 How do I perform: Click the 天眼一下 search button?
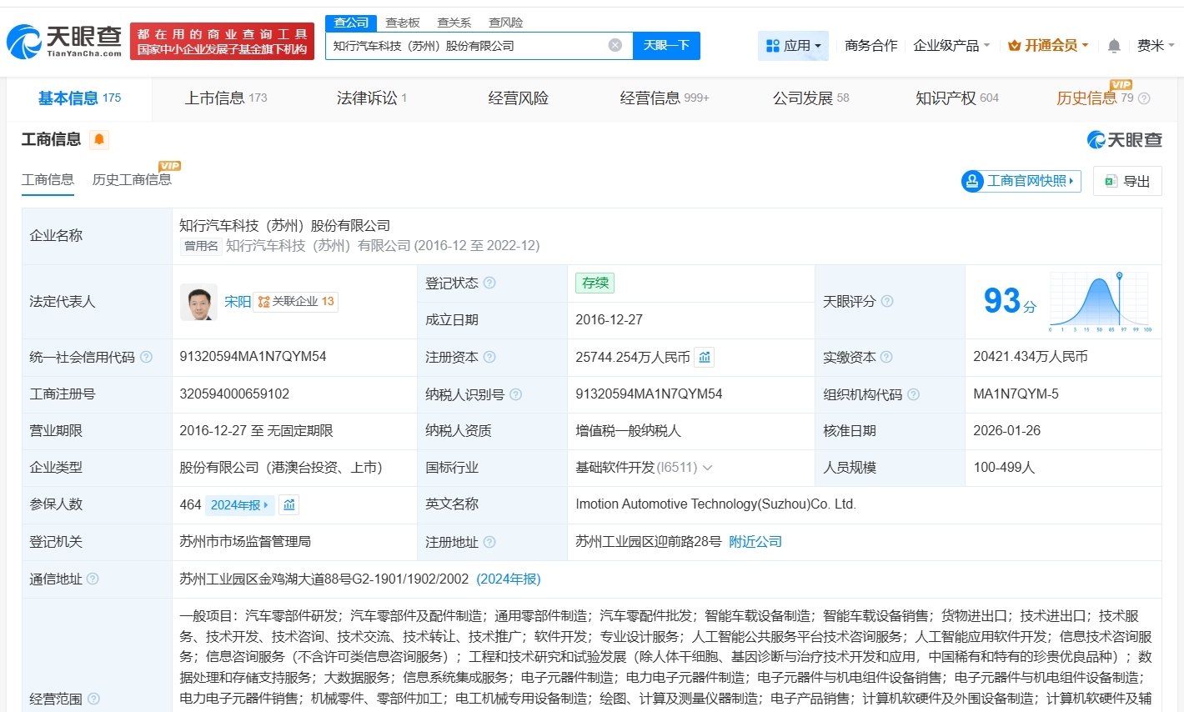tap(666, 46)
